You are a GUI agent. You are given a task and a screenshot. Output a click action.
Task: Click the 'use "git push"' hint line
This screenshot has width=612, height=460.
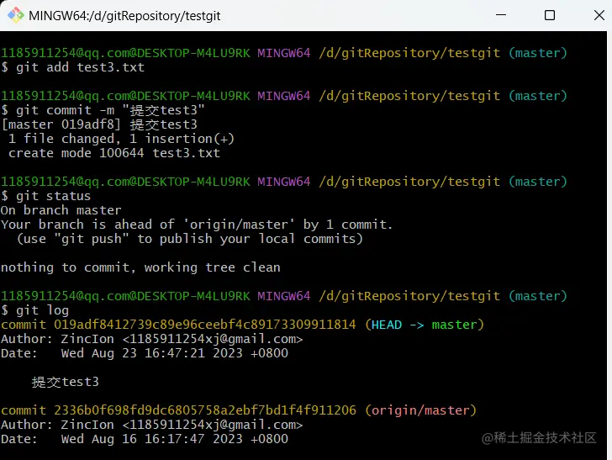(x=190, y=239)
